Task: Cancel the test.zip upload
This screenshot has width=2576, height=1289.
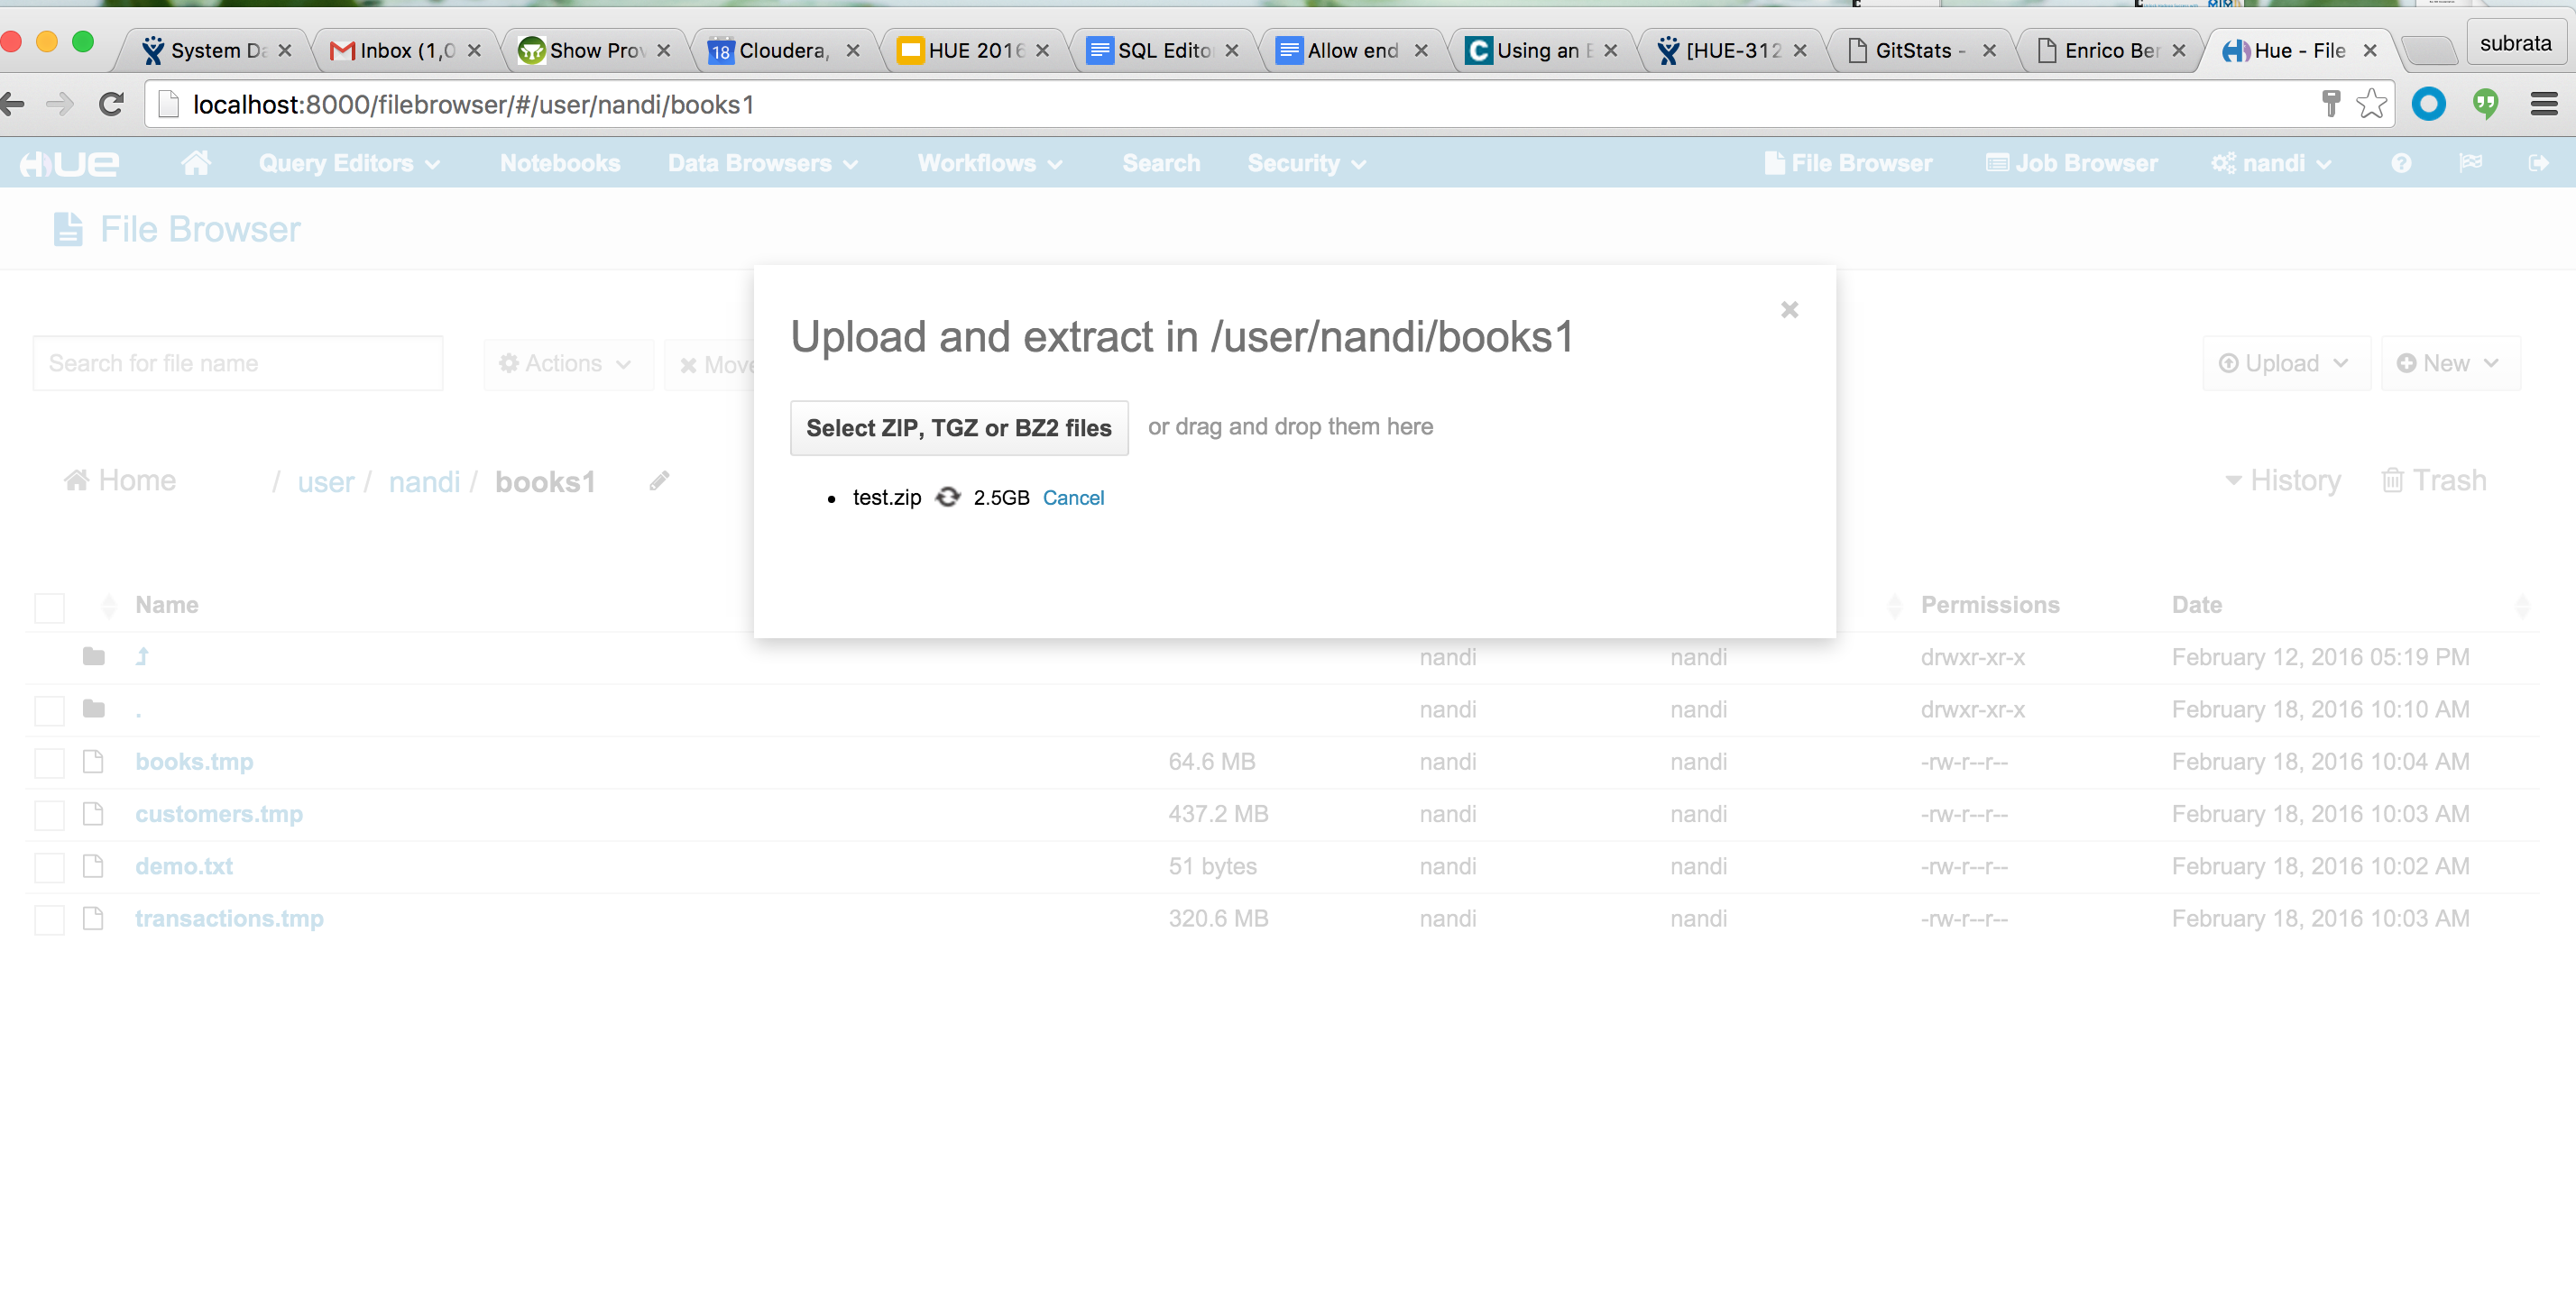Action: click(x=1073, y=498)
